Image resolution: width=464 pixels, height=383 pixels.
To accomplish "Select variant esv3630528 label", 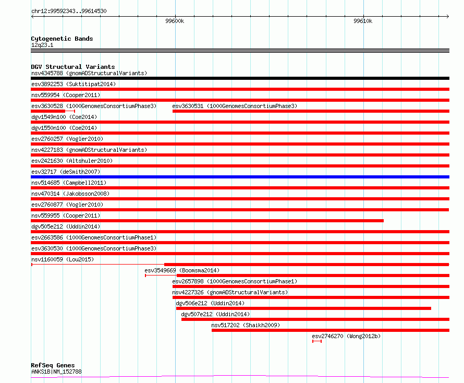I will click(x=93, y=106).
